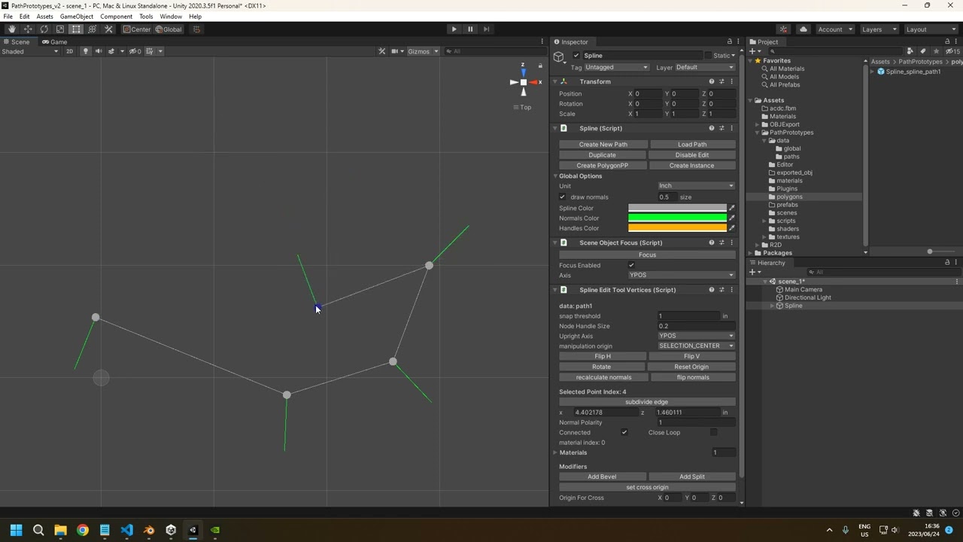The height and width of the screenshot is (542, 963).
Task: Open Shaded draw mode dropdown
Action: click(x=30, y=51)
